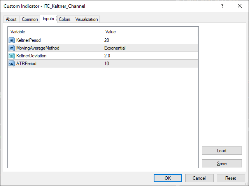The height and width of the screenshot is (186, 249).
Task: Edit the KeltnerDeviation value 2.0
Action: point(151,56)
